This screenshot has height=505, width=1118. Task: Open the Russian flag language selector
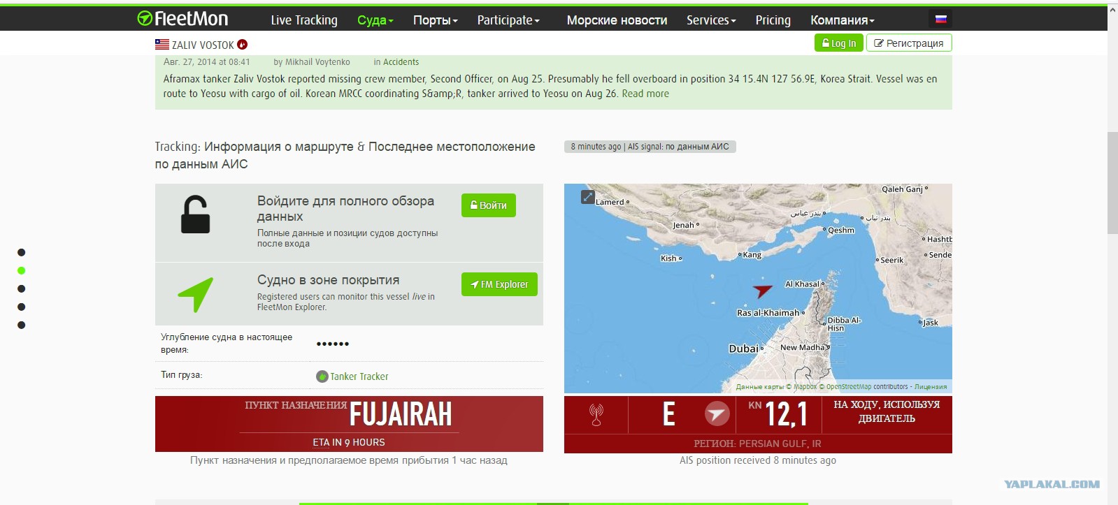tap(940, 20)
